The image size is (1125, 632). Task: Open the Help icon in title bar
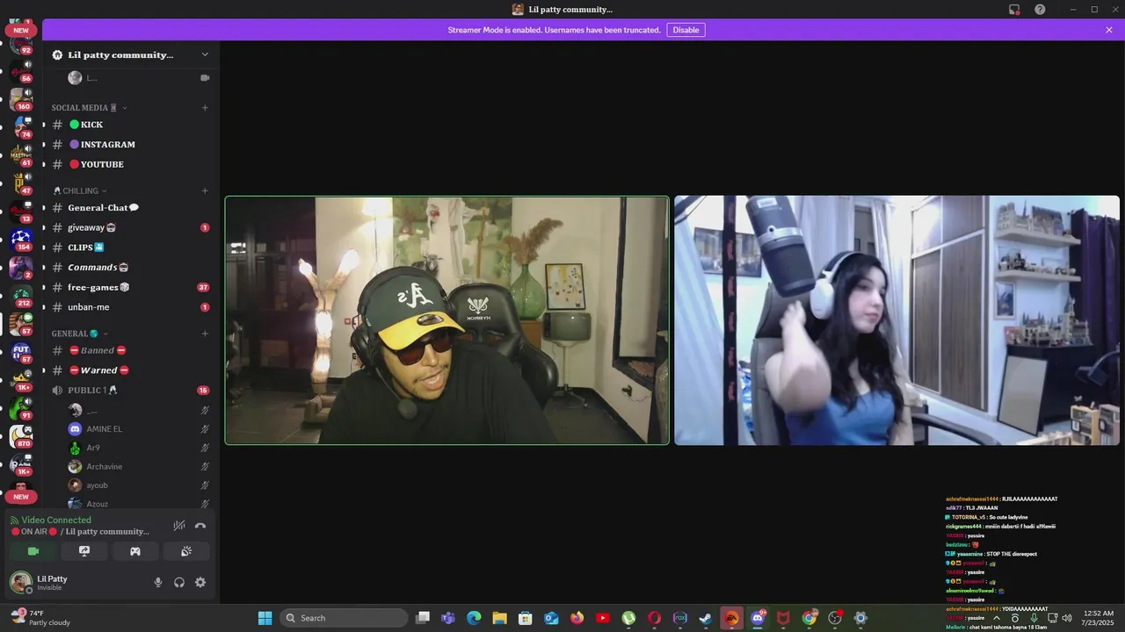[x=1040, y=10]
